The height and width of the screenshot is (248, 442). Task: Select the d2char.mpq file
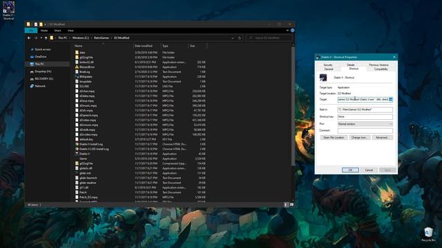pyautogui.click(x=87, y=91)
